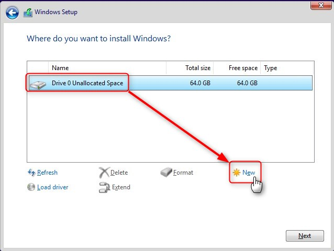Click the Load driver disc icon
Screen dimensions: 334x251
click(31, 187)
